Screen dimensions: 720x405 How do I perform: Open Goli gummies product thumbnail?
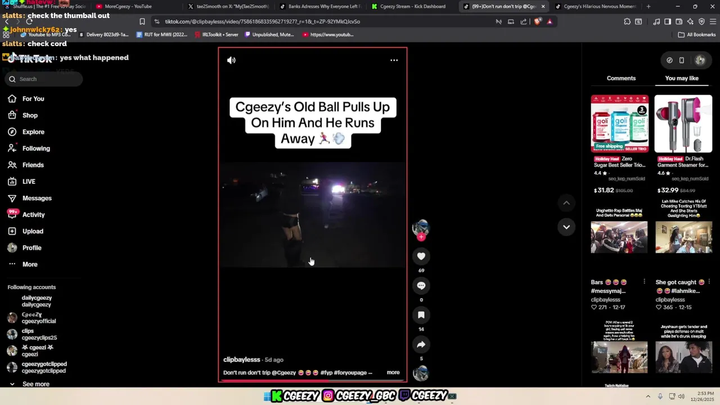[x=619, y=124]
